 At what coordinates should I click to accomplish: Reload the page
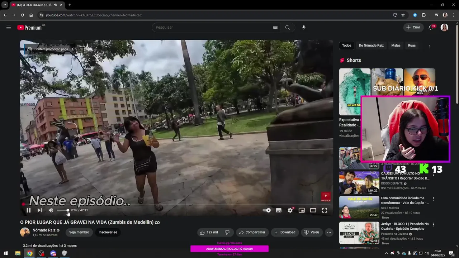22,15
